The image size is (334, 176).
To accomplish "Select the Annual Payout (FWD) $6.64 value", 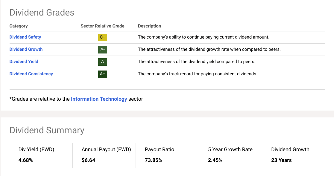I will pyautogui.click(x=88, y=160).
